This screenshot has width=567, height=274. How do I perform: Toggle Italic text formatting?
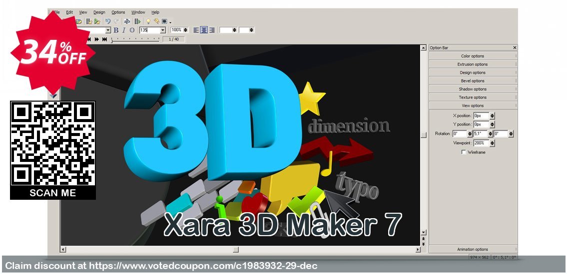(x=124, y=30)
